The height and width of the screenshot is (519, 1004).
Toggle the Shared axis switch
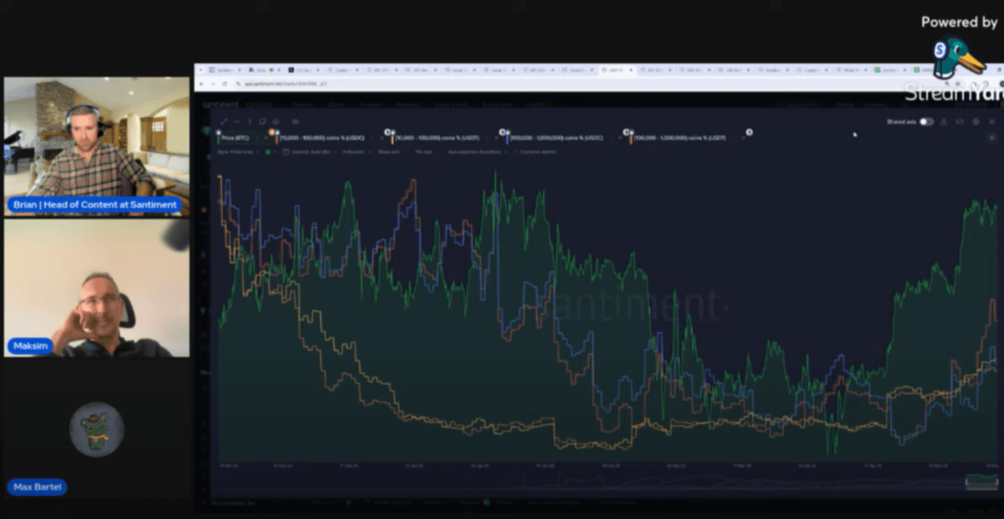926,122
